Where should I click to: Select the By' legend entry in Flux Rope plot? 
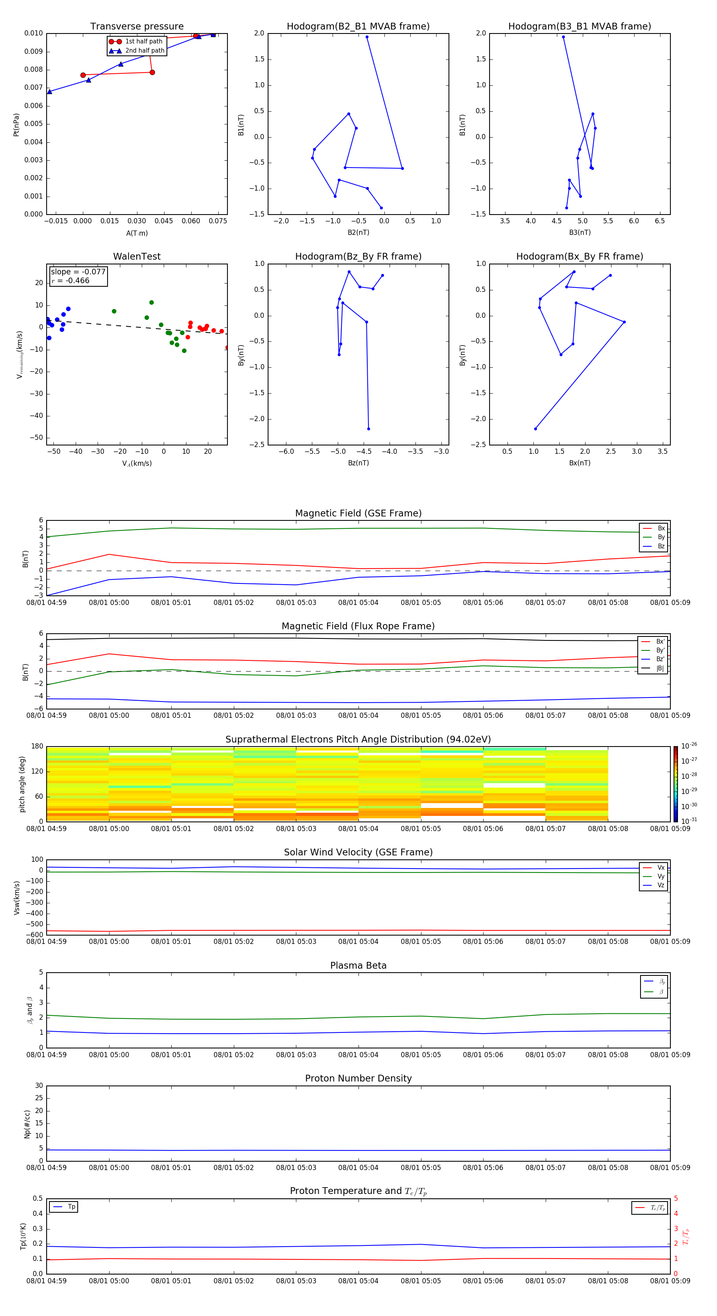653,650
